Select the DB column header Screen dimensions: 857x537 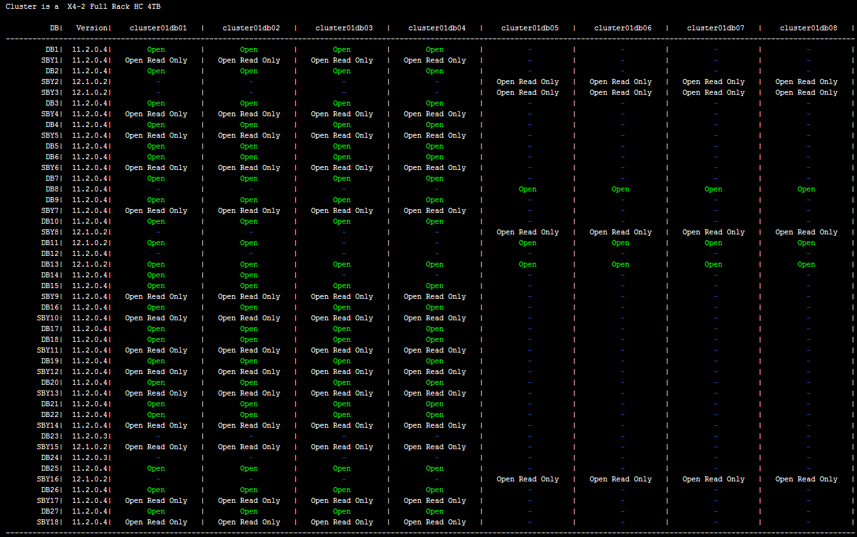click(x=54, y=28)
